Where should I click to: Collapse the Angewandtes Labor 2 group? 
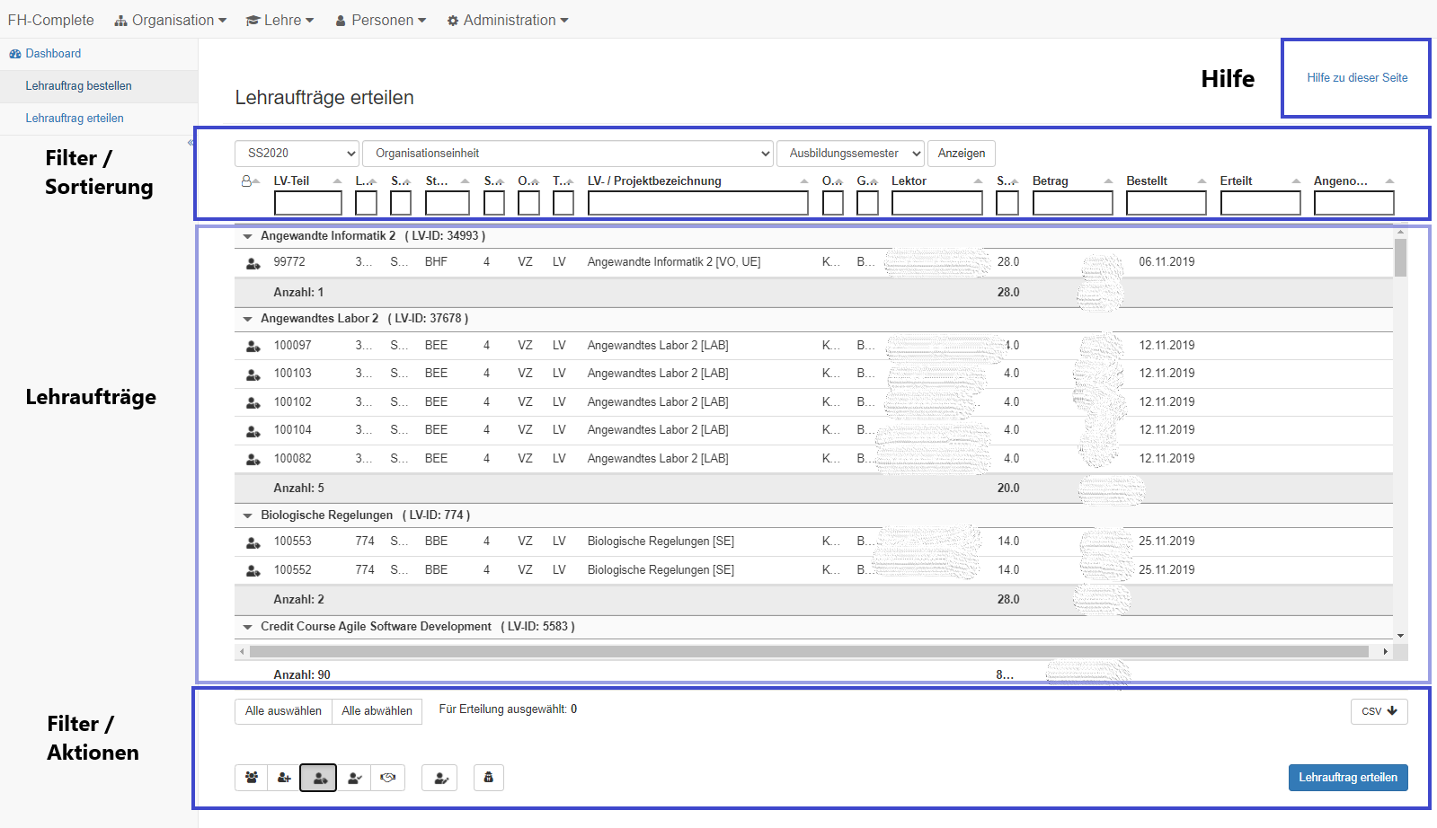[x=247, y=319]
